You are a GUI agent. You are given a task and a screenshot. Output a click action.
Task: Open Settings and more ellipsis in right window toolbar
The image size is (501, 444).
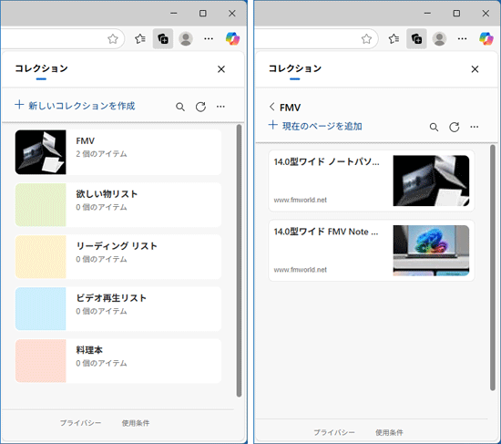[x=463, y=38]
